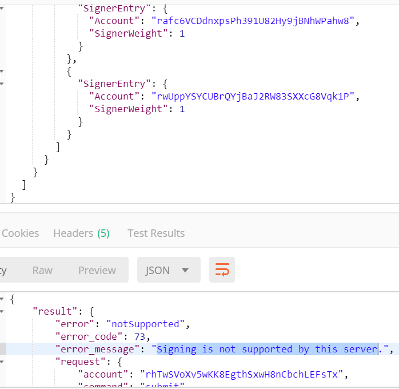The width and height of the screenshot is (399, 389).
Task: Collapse the brace above second SignerEntry
Action: (2, 72)
